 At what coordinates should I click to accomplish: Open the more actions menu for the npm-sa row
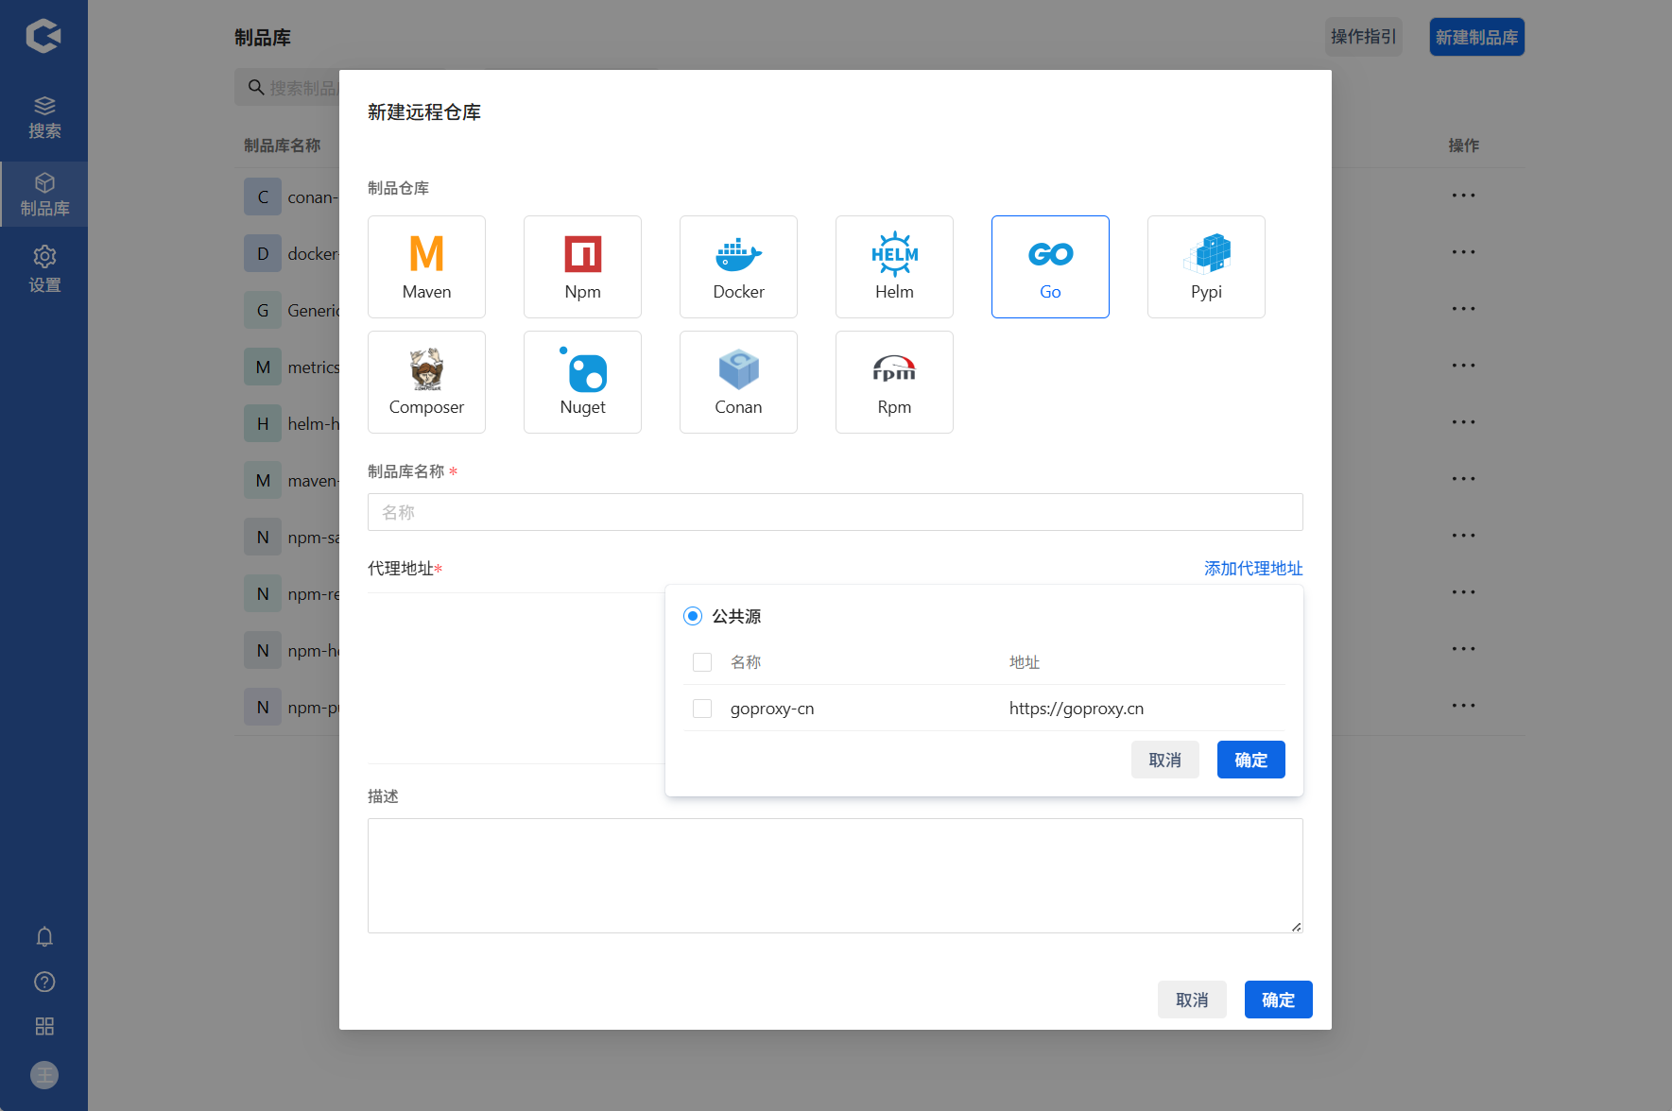(x=1463, y=536)
